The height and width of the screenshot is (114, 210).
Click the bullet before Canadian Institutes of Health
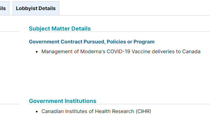tap(37, 111)
